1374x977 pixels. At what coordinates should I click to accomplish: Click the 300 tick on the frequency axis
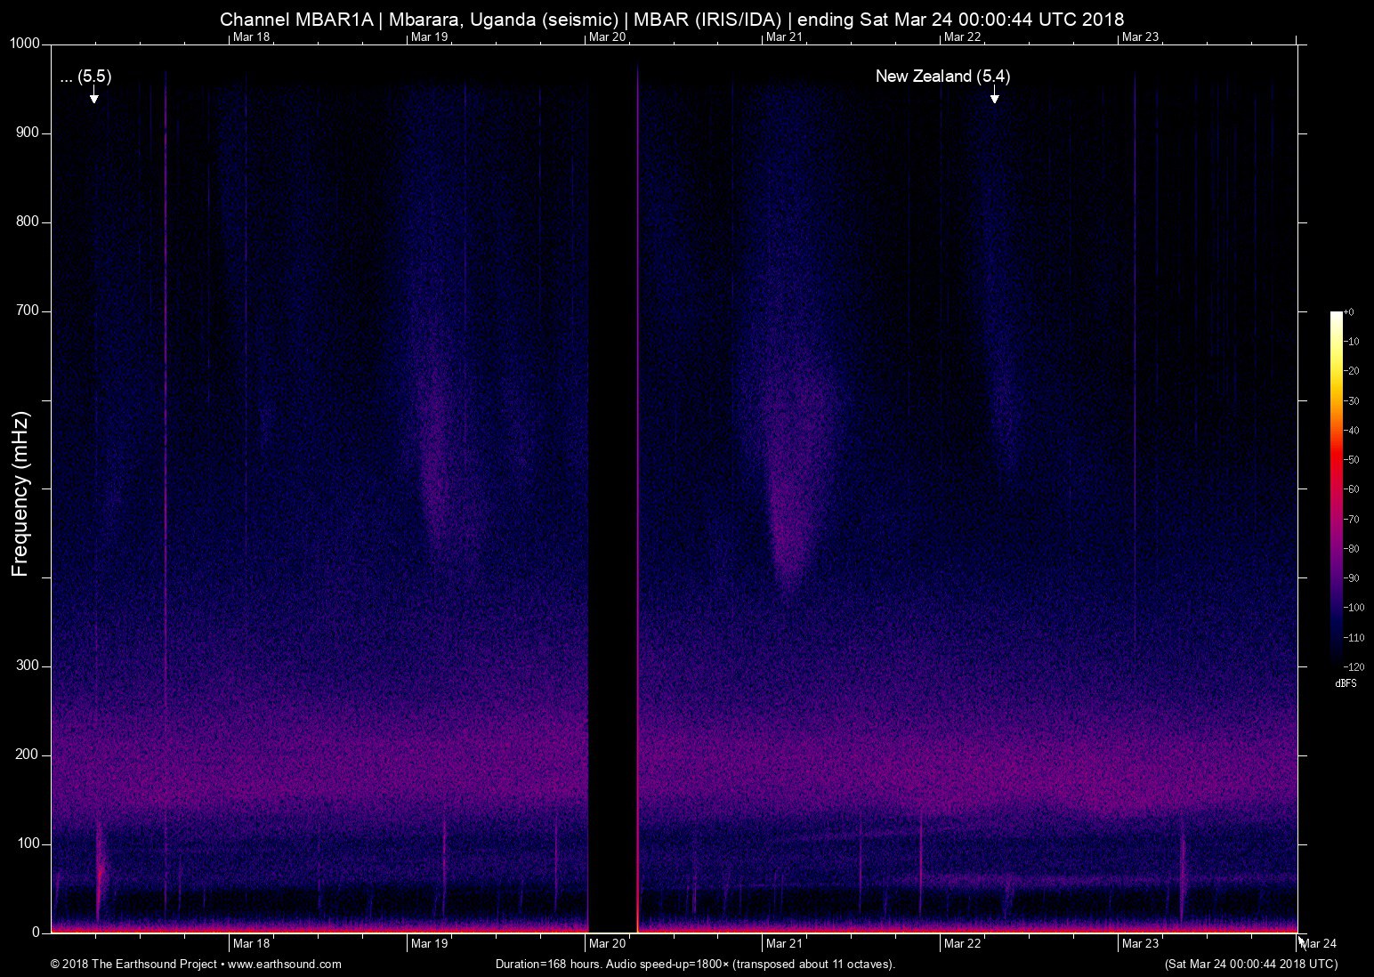(29, 666)
